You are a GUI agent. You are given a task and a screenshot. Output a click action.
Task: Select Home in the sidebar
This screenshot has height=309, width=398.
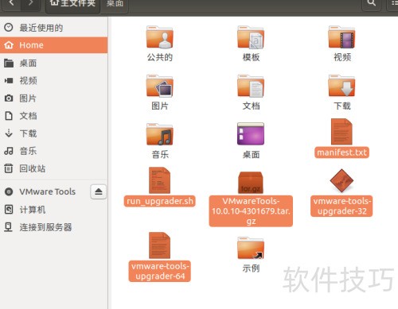coord(53,45)
